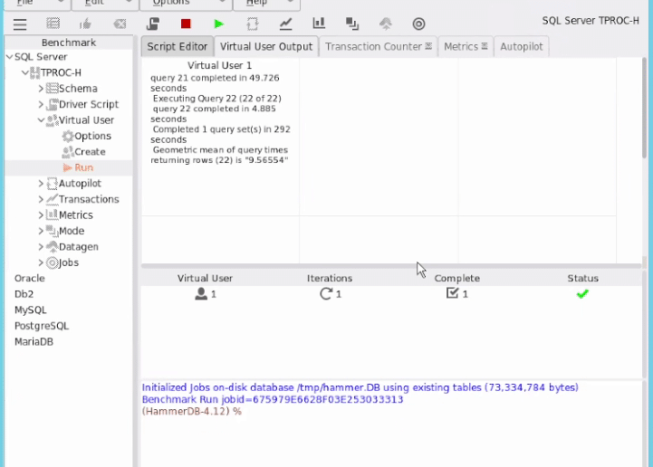Screen dimensions: 653x467
Task: Switch to the Script Editor tab
Action: pyautogui.click(x=177, y=46)
